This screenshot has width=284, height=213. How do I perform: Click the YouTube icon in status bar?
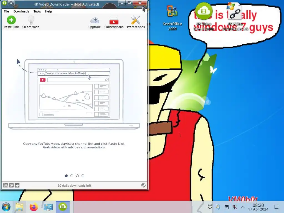6,185
